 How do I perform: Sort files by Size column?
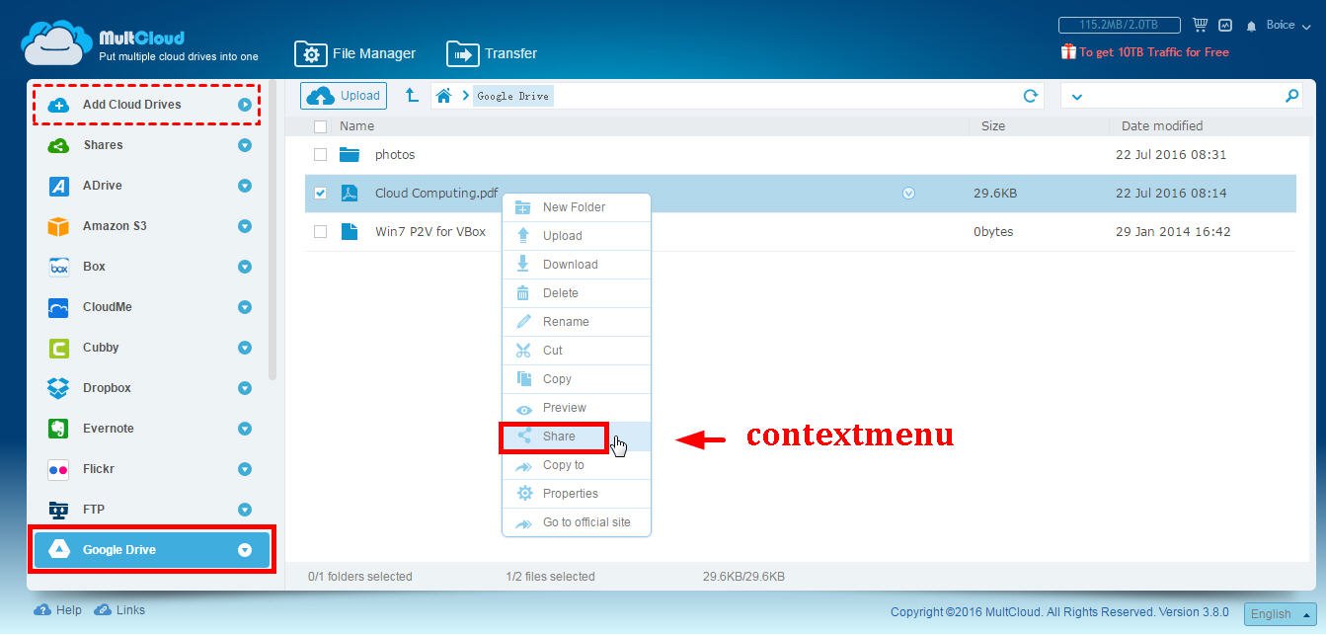coord(993,126)
